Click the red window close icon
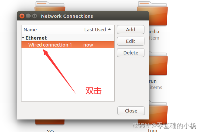201x132 pixels. (22, 16)
